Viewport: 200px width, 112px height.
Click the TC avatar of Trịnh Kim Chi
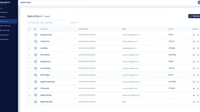click(x=36, y=41)
